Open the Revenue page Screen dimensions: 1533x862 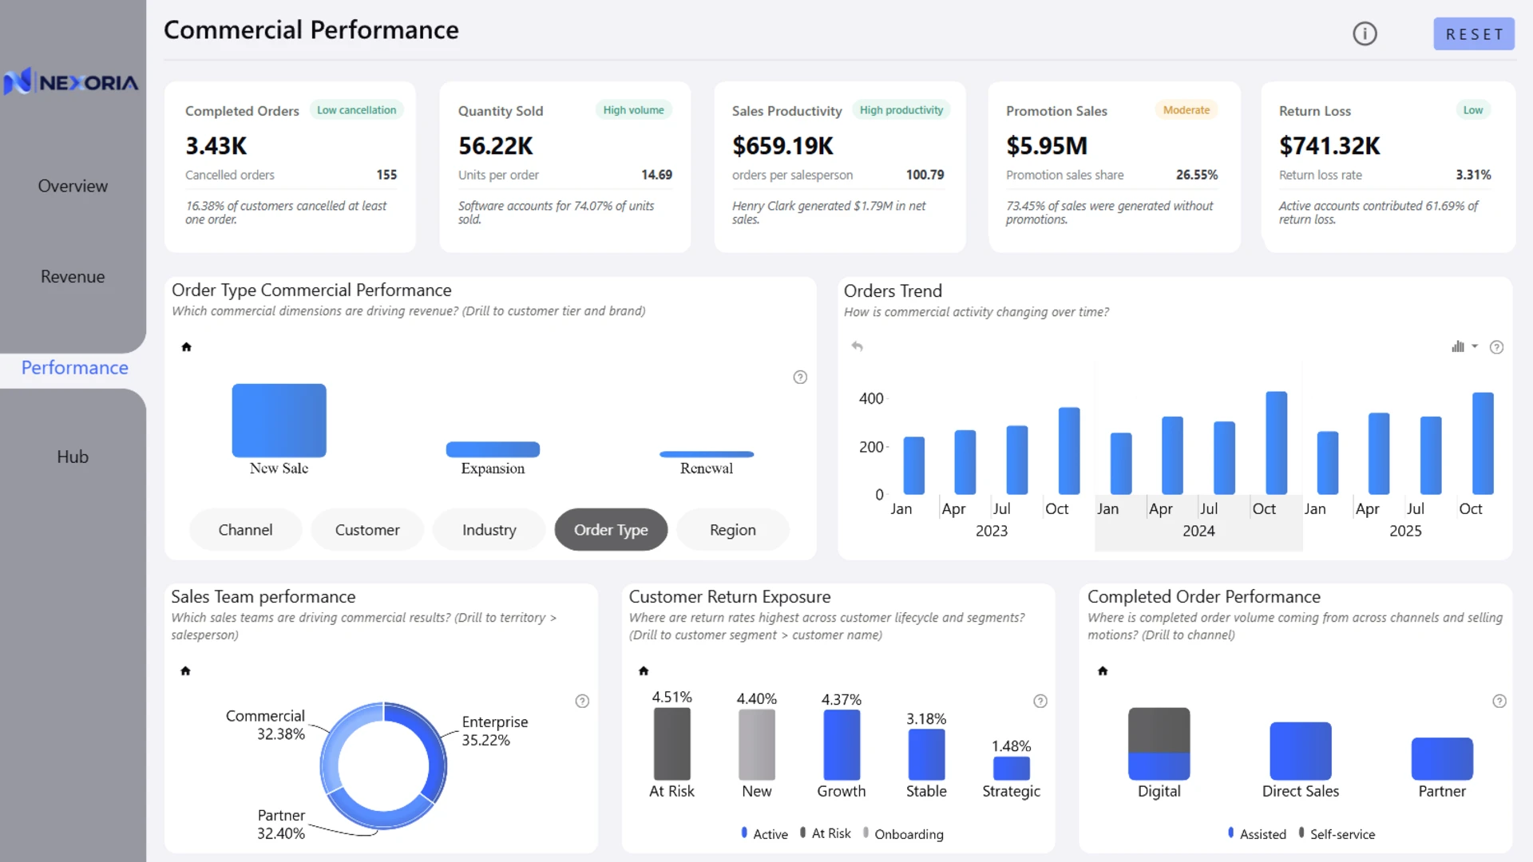tap(73, 277)
